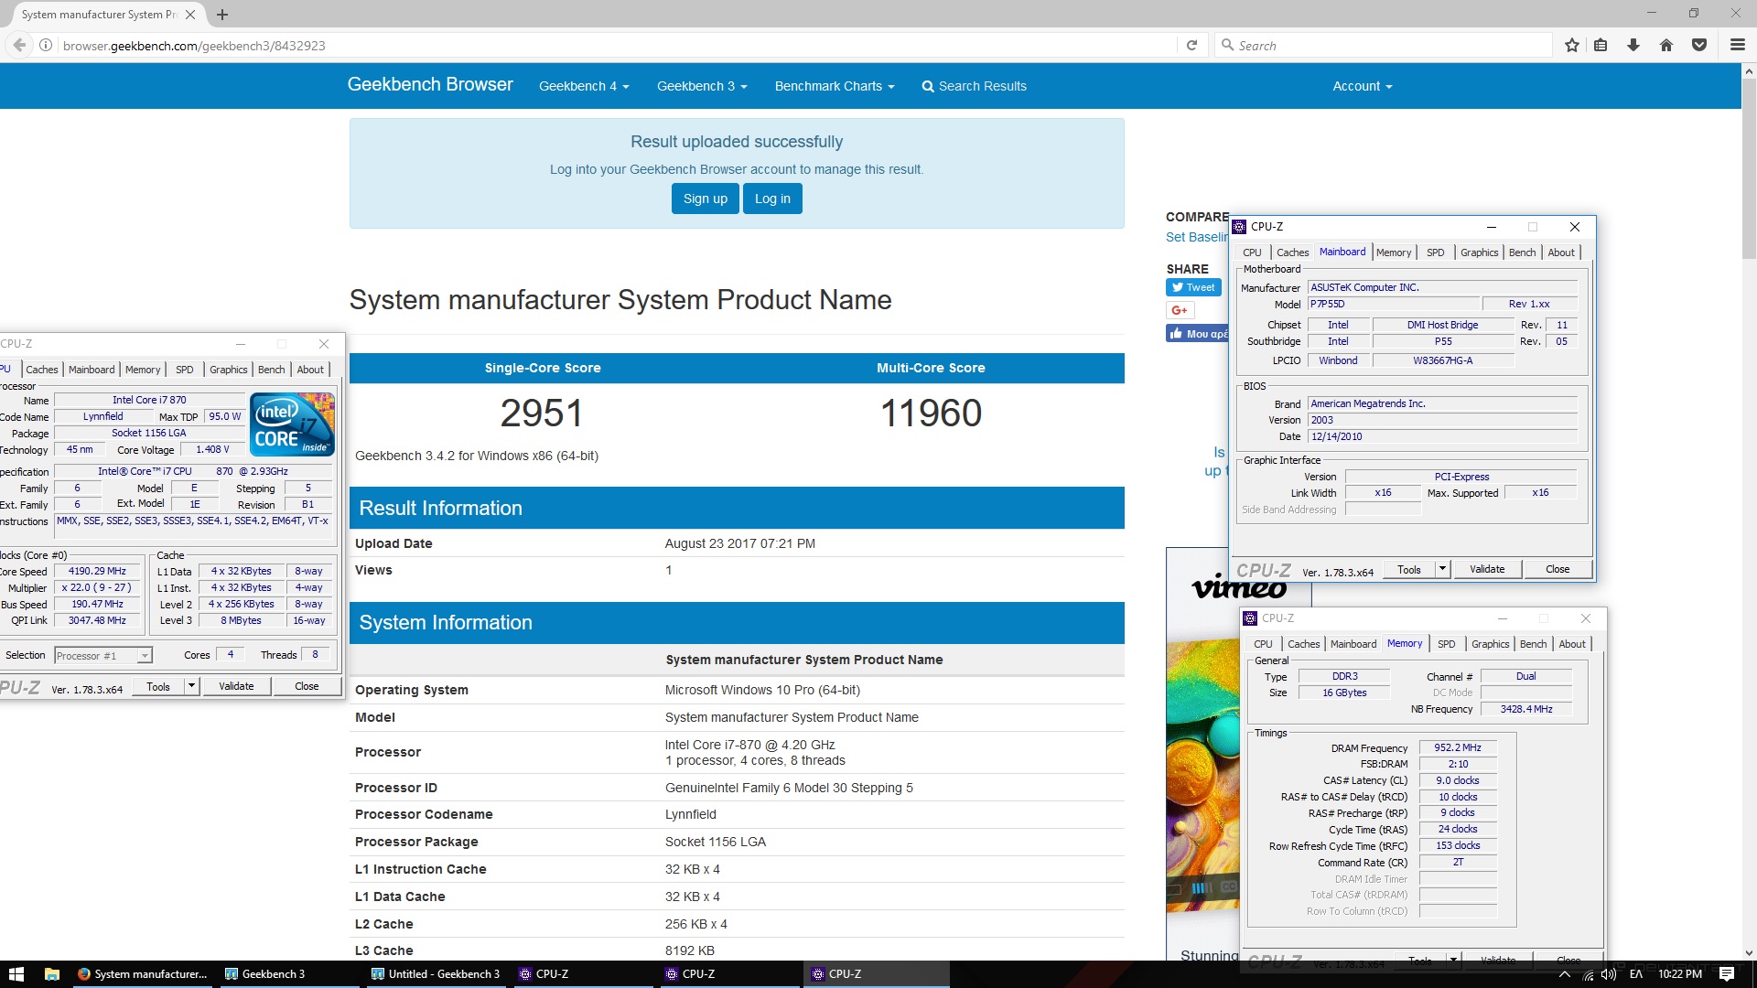Switch to the second CPU-Z taskbar item
This screenshot has height=988, width=1757.
[x=730, y=974]
